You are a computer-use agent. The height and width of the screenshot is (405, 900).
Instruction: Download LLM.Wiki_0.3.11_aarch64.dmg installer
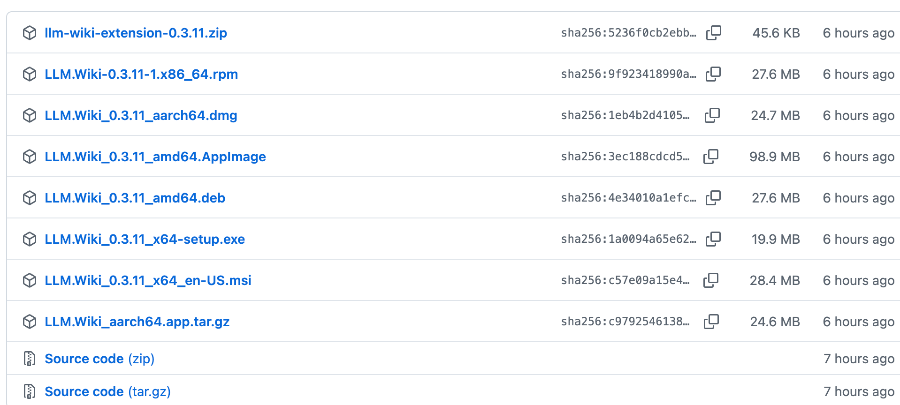pos(141,115)
